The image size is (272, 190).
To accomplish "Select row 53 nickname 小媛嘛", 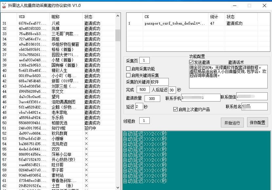I will click(57, 139).
